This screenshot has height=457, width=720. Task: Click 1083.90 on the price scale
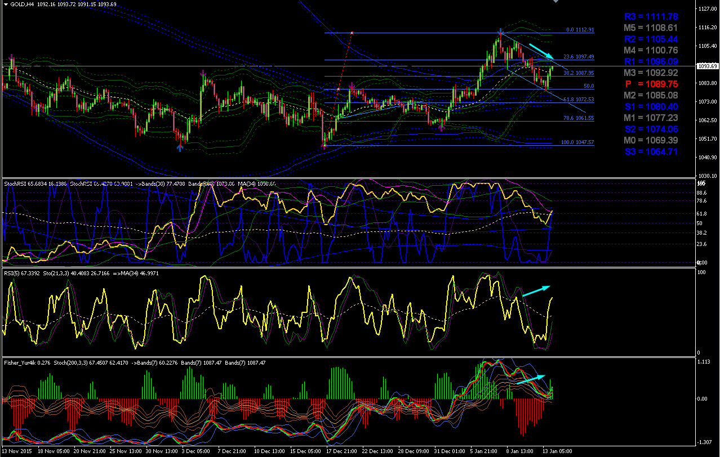point(706,83)
